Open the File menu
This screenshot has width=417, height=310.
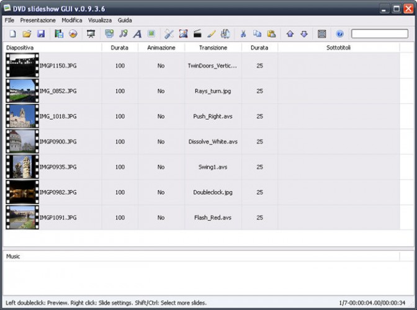[9, 20]
